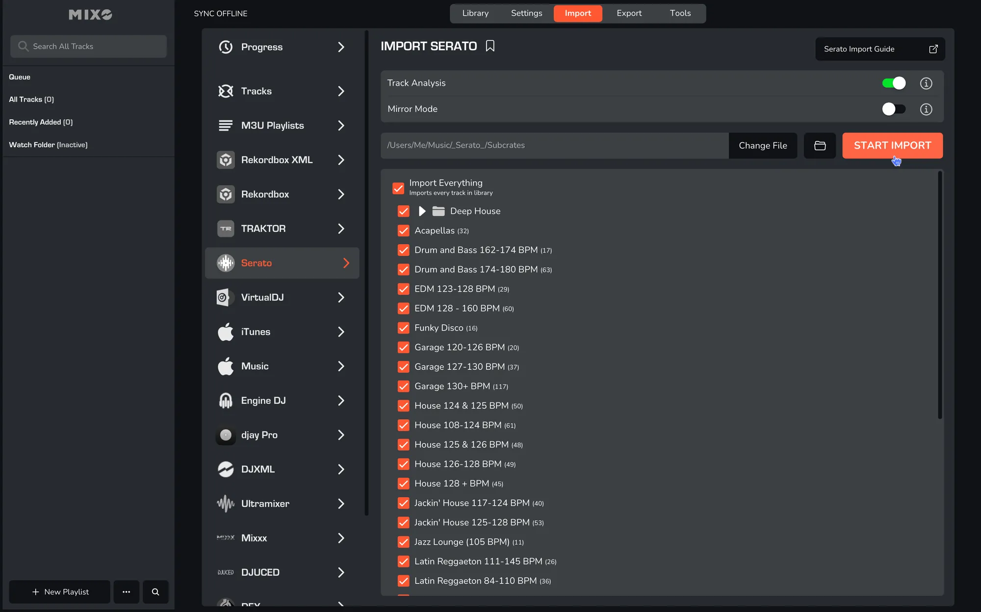Click the bottom-left search magnifier icon
981x612 pixels.
(x=155, y=592)
